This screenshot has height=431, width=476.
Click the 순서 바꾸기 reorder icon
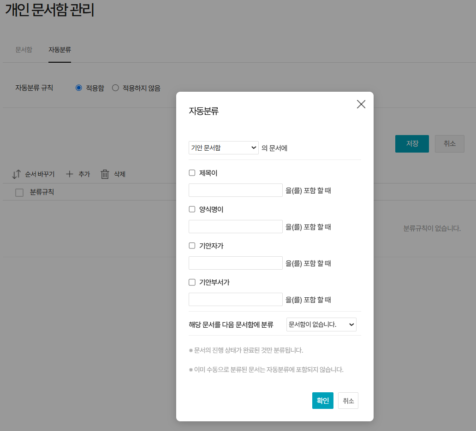[x=17, y=174]
